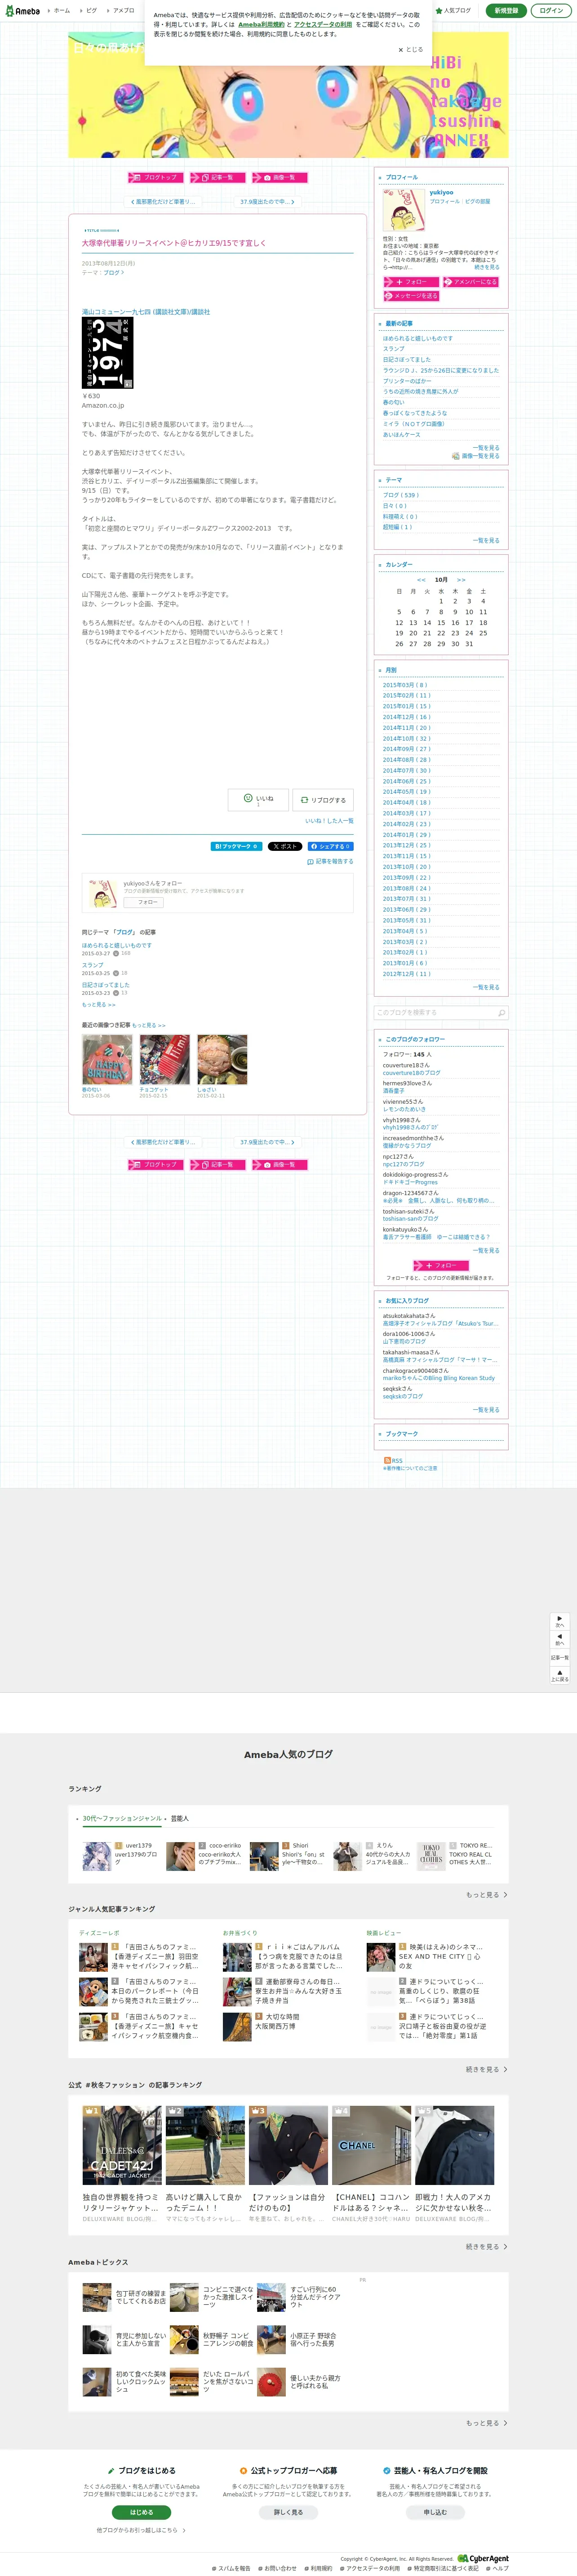Click 申し込む under 芸能人・有名人ブログを開設
The height and width of the screenshot is (2576, 577).
[435, 2512]
